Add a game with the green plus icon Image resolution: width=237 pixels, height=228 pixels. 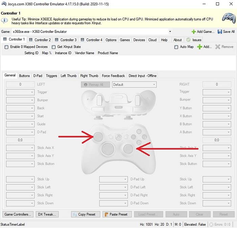click(x=193, y=32)
